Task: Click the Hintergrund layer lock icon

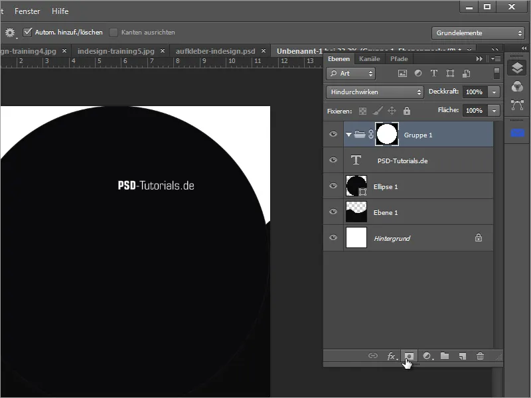Action: click(479, 237)
